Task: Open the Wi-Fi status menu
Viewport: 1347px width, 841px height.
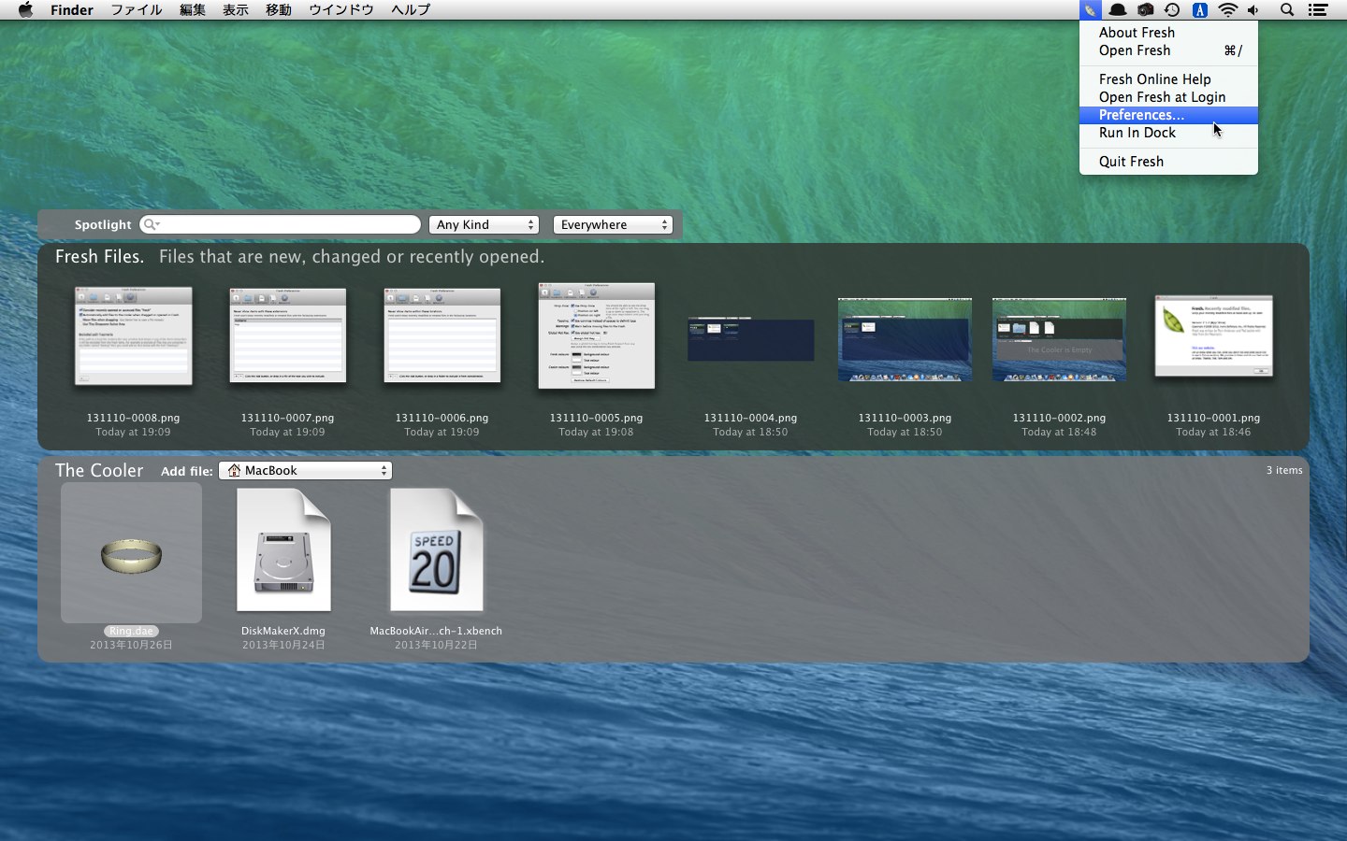Action: point(1227,10)
